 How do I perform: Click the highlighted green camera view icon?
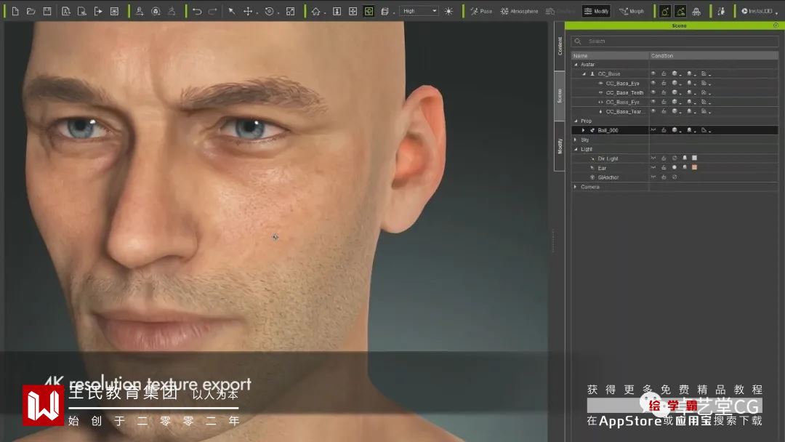pyautogui.click(x=369, y=11)
